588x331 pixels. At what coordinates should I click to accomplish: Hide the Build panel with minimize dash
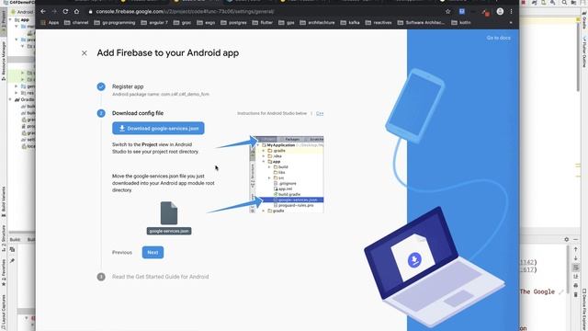click(576, 239)
